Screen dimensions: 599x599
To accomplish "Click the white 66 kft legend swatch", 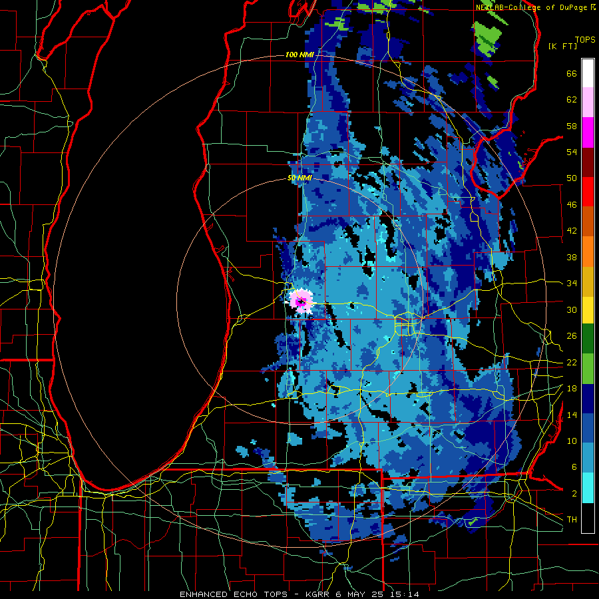I will pyautogui.click(x=588, y=73).
